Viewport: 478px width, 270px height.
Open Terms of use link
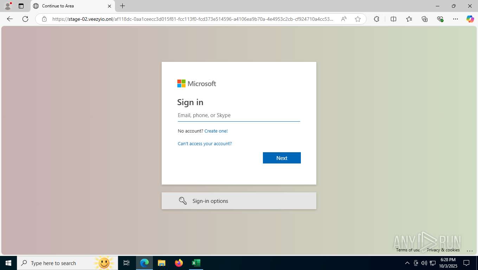click(408, 250)
